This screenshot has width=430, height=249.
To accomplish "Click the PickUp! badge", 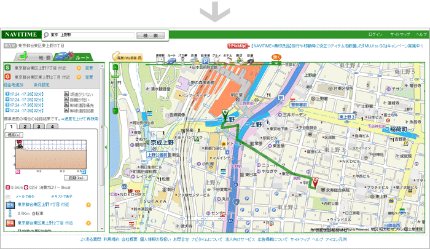I will pos(238,46).
